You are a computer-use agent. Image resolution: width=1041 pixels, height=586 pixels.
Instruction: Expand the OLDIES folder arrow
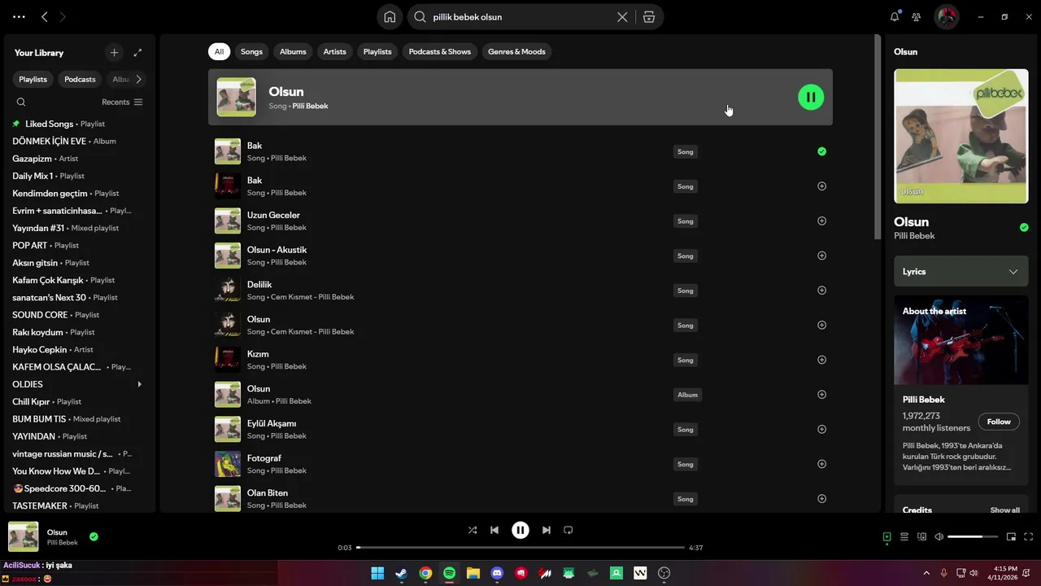(139, 384)
